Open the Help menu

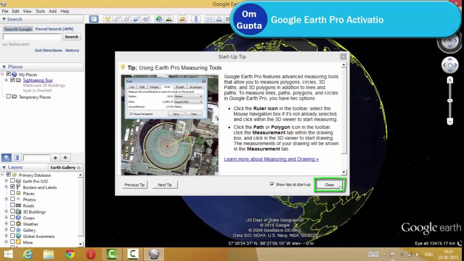pos(65,11)
